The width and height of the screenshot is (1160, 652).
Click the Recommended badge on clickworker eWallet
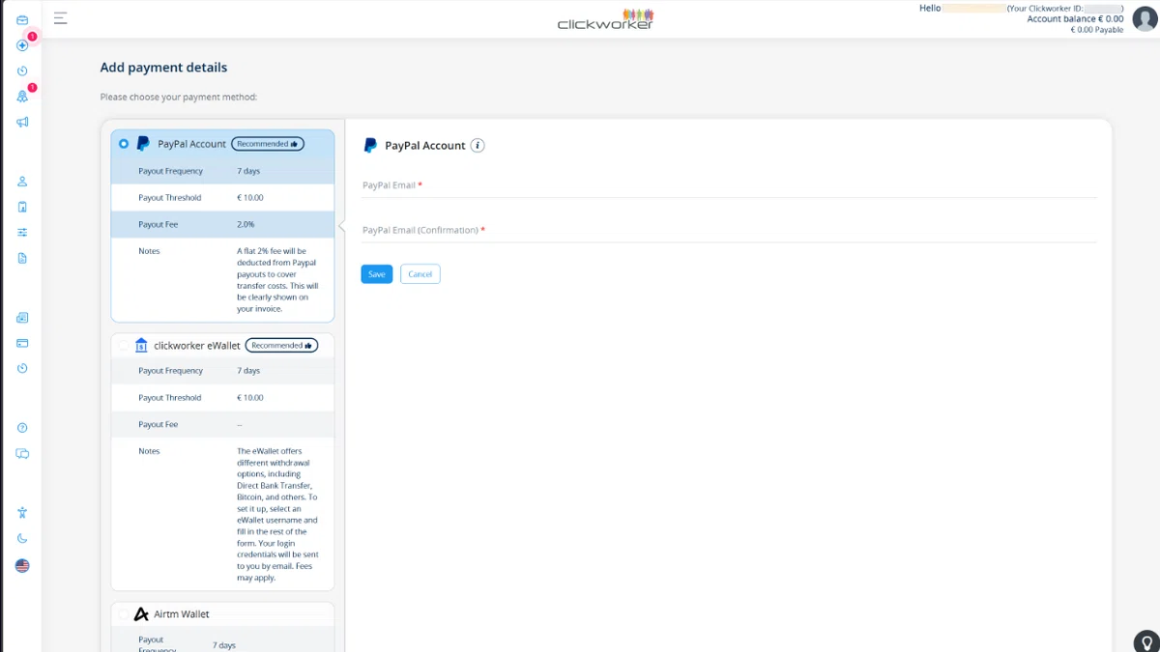pyautogui.click(x=281, y=345)
